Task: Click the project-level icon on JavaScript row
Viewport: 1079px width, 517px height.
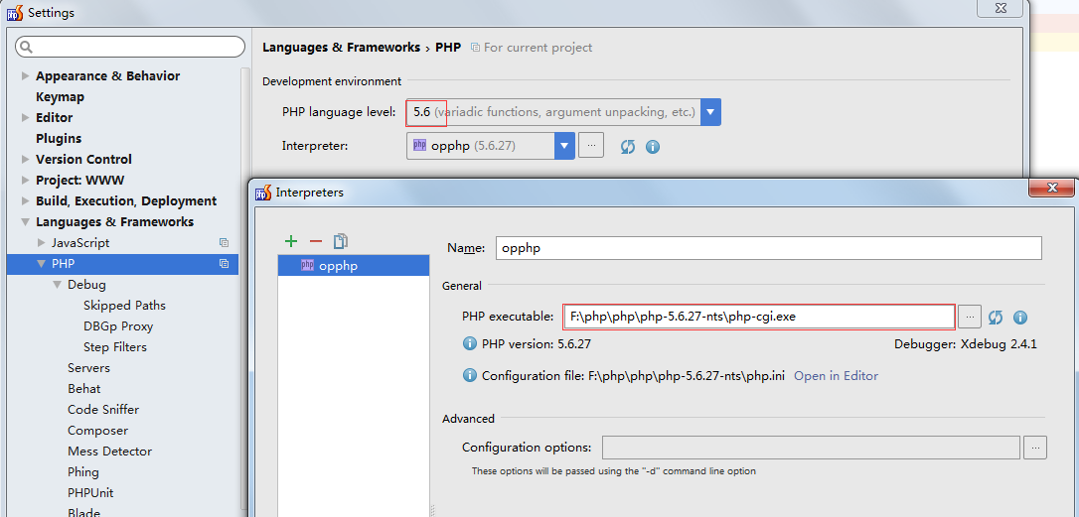Action: point(224,243)
